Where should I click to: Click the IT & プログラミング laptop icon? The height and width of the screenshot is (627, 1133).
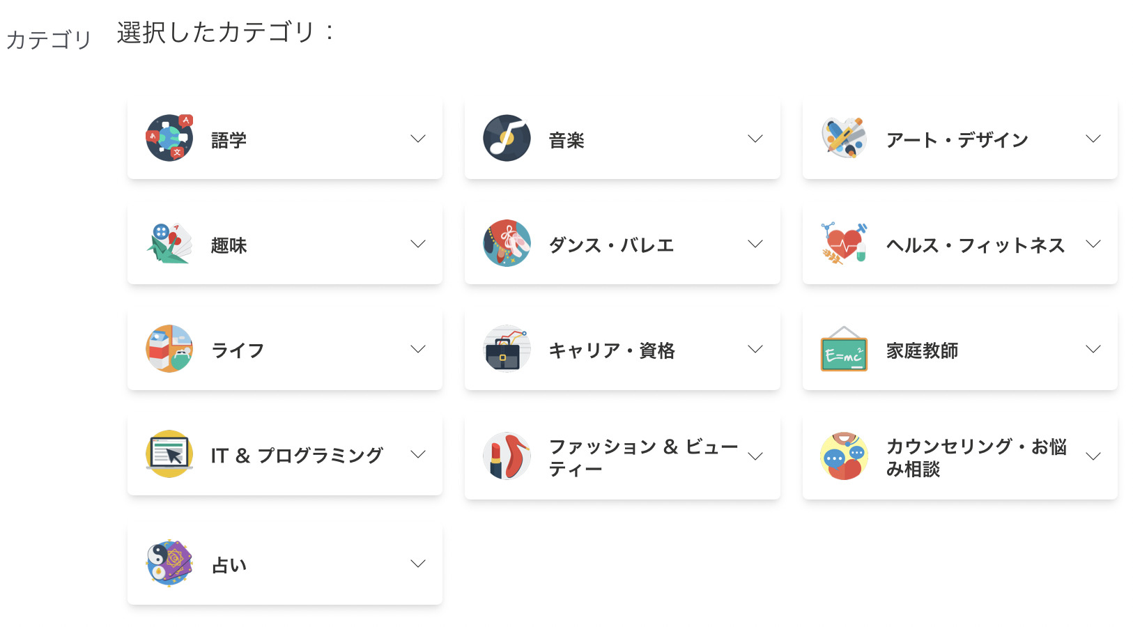click(169, 454)
